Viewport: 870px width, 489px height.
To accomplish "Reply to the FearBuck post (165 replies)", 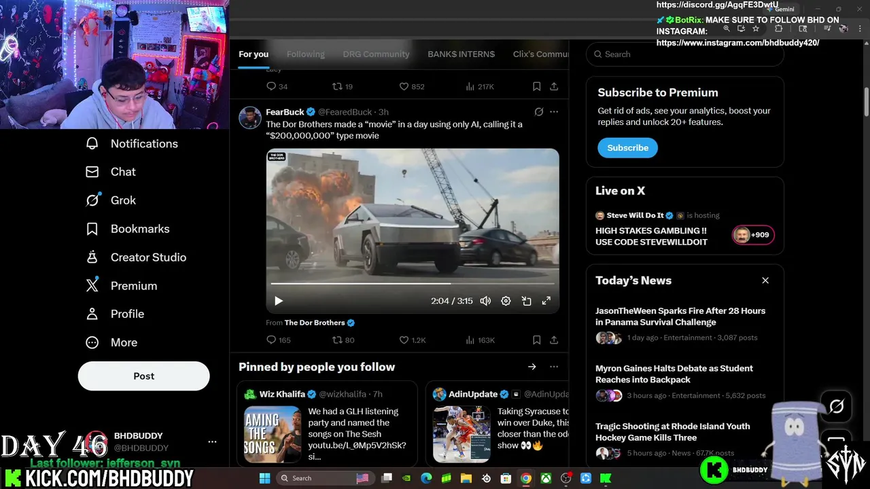I will tap(278, 340).
